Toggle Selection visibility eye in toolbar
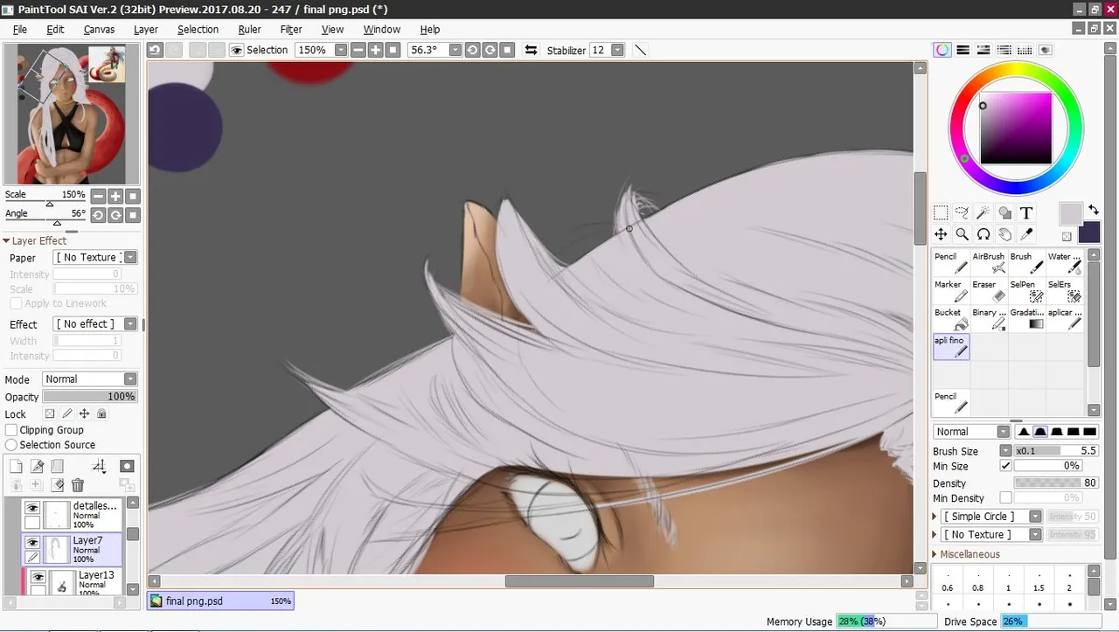This screenshot has width=1119, height=632. [x=236, y=50]
